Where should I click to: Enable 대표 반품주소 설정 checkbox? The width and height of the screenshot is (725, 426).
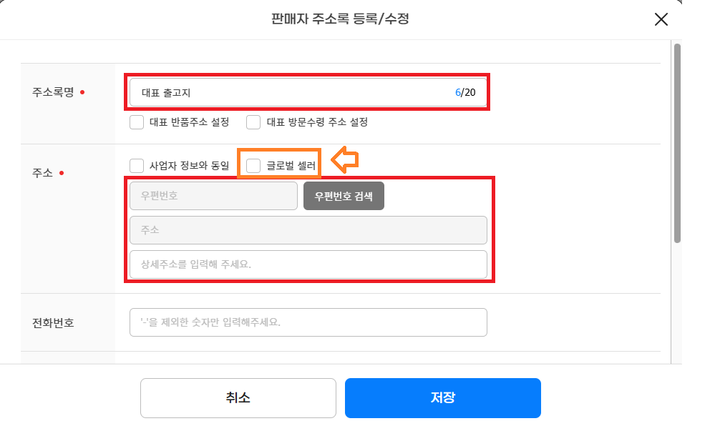pyautogui.click(x=137, y=122)
